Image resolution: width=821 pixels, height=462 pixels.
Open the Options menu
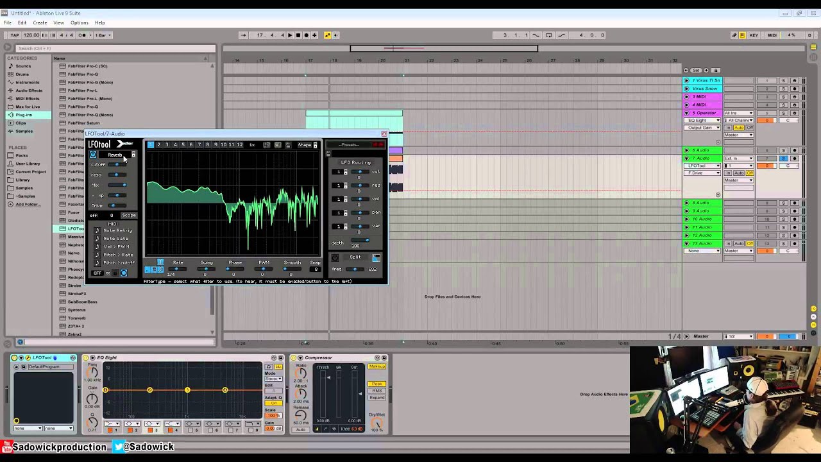click(x=80, y=22)
